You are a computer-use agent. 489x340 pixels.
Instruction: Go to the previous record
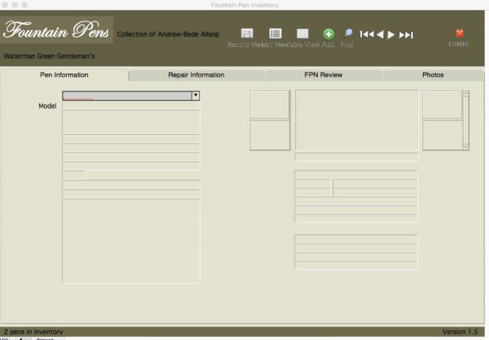380,35
